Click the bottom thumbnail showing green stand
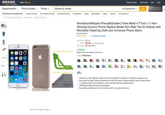165x115 pixels. tap(4, 74)
